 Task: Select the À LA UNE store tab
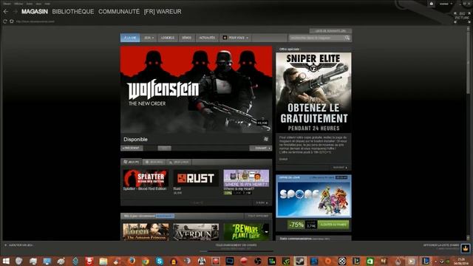pos(130,38)
